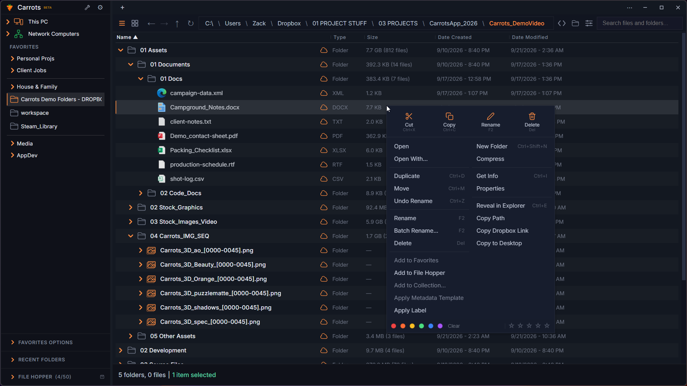Open a new tab with plus icon
687x386 pixels.
point(122,8)
